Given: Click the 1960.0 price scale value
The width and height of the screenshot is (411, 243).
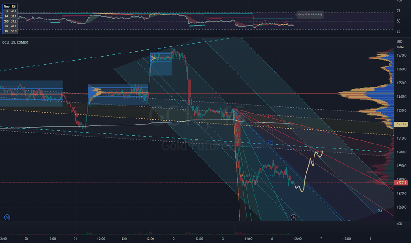Looking at the screenshot, I should point(402,69).
